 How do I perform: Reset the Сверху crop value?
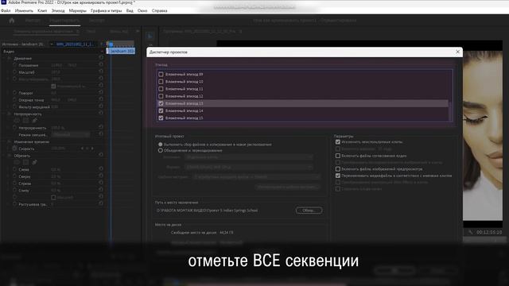101,176
